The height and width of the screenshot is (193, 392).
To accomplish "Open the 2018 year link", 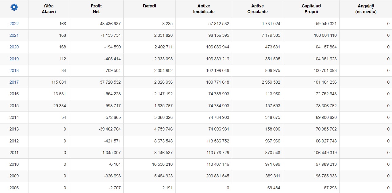I will pos(14,70).
